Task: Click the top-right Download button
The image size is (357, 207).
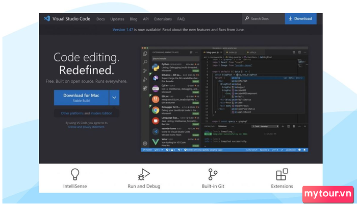Action: [300, 19]
